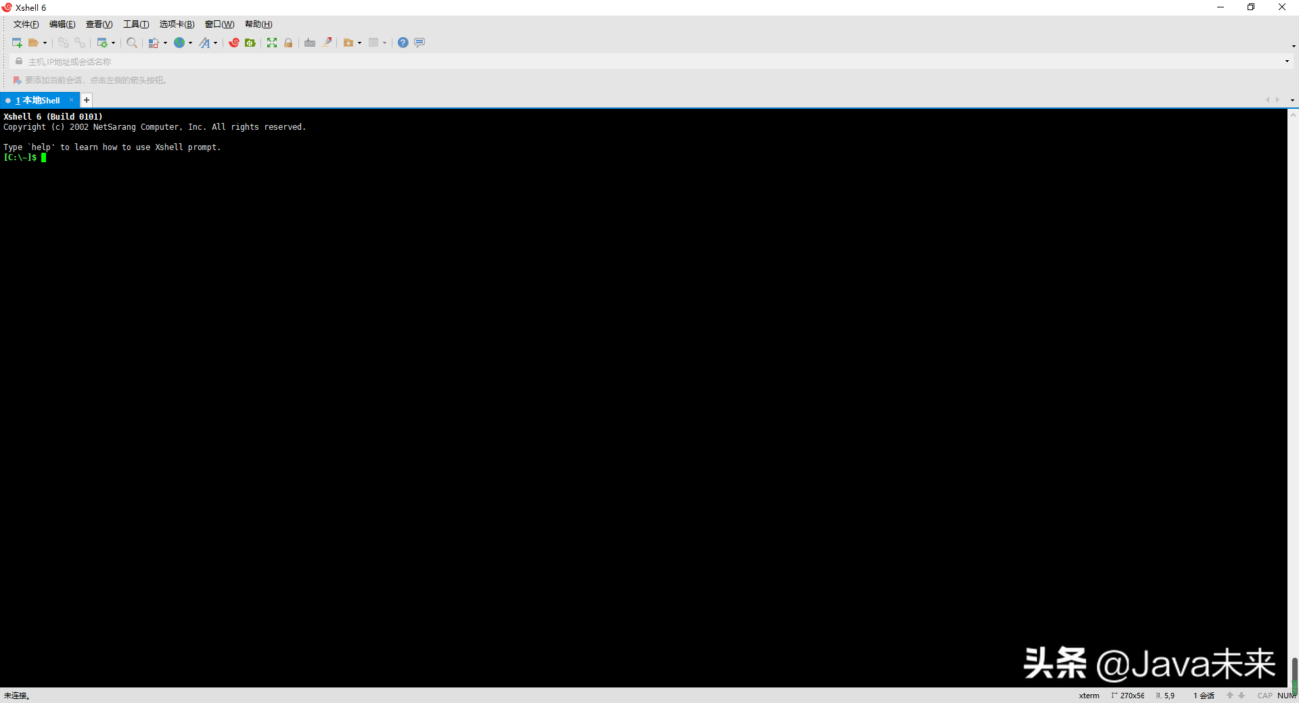This screenshot has width=1299, height=703.
Task: Expand the toolbar overflow arrow at far right
Action: pyautogui.click(x=1293, y=46)
